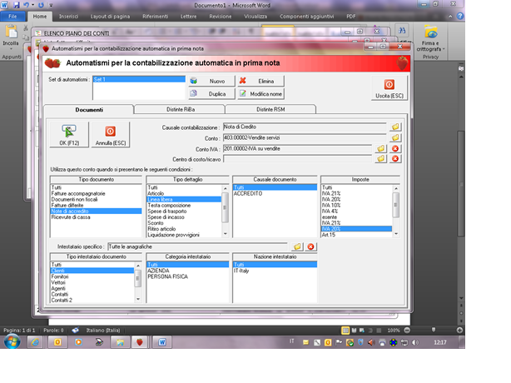Click the Conto field 403.00002-Vendite servizi

click(x=305, y=137)
